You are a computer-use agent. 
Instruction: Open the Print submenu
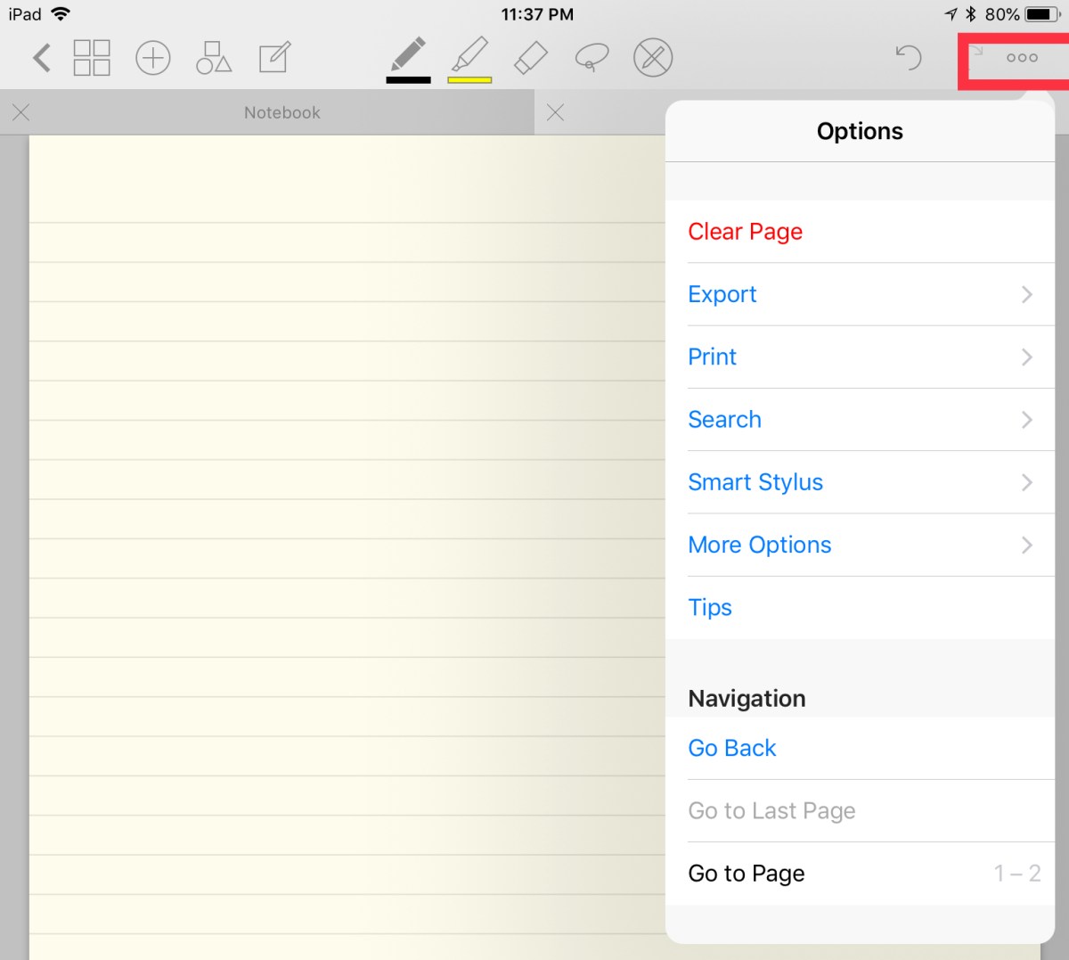[860, 357]
